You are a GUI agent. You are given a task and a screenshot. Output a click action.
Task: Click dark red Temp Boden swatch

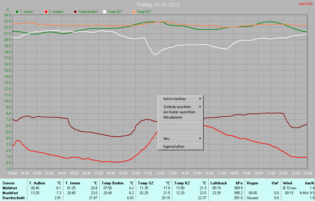tap(75, 12)
